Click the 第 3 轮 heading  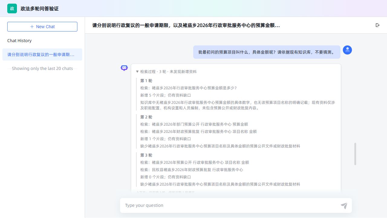click(x=146, y=155)
